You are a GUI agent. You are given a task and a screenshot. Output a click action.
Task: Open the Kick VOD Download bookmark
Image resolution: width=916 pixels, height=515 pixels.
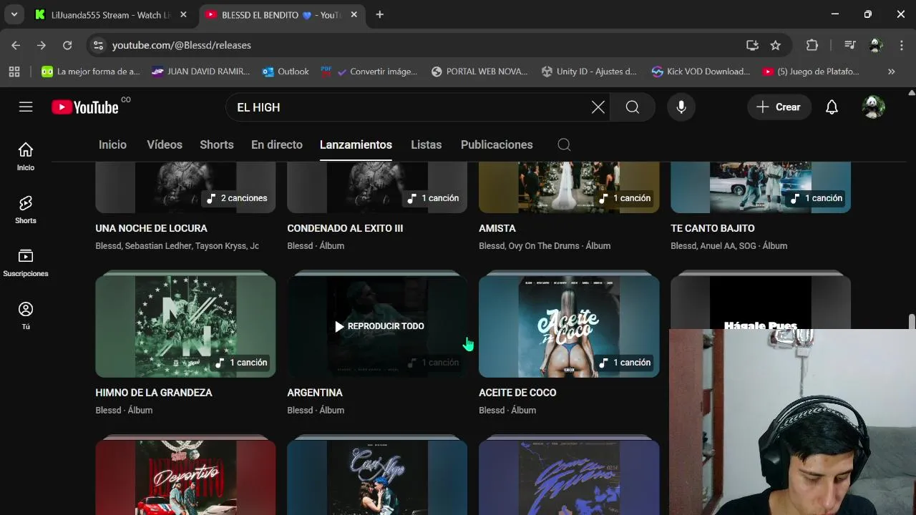click(701, 72)
